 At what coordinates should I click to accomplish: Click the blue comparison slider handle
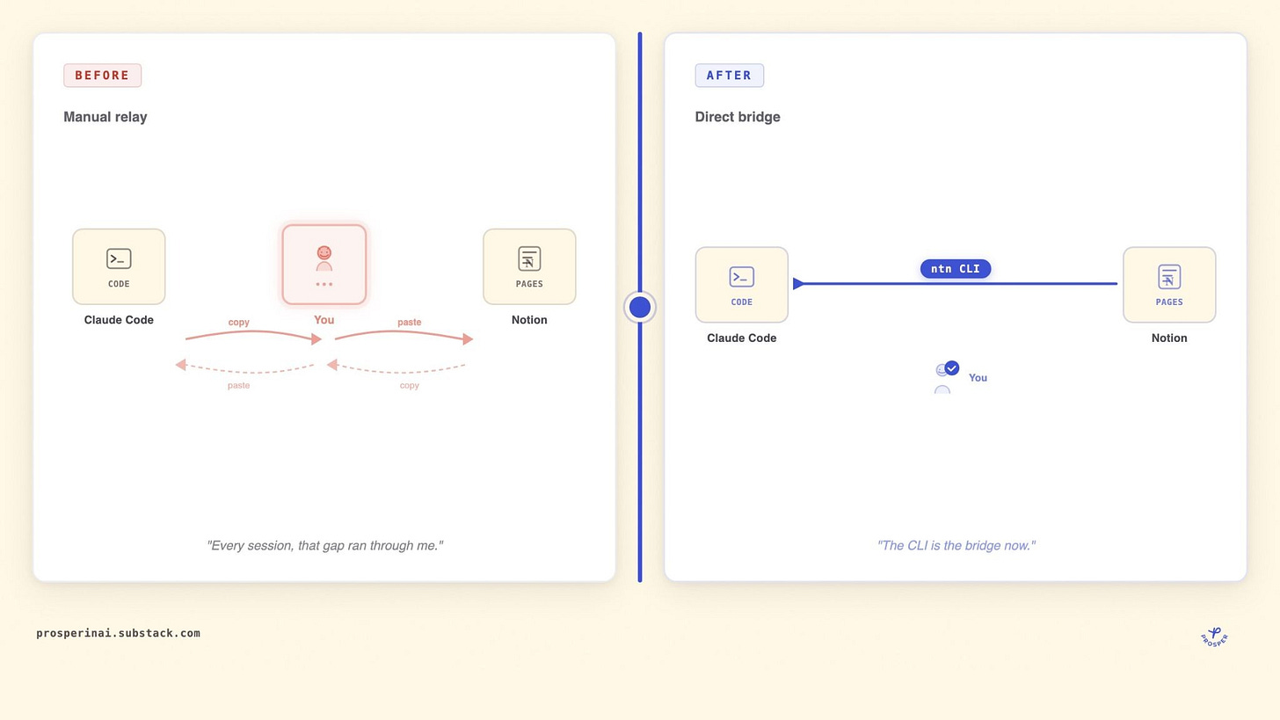tap(640, 307)
